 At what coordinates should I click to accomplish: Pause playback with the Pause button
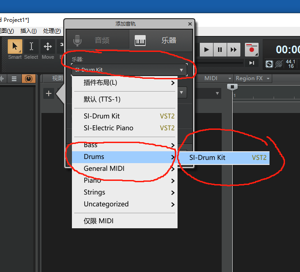[x=220, y=50]
